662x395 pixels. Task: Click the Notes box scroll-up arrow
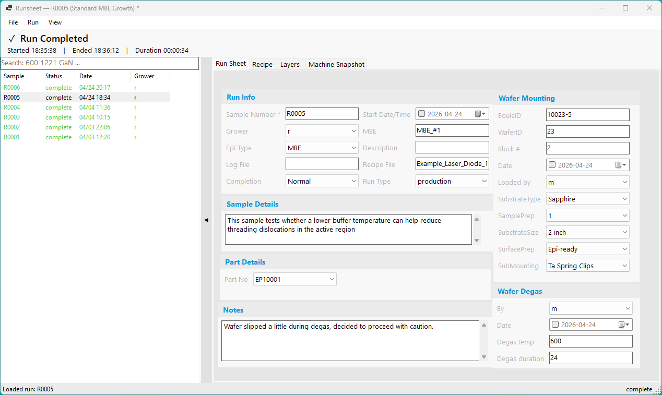pyautogui.click(x=484, y=326)
